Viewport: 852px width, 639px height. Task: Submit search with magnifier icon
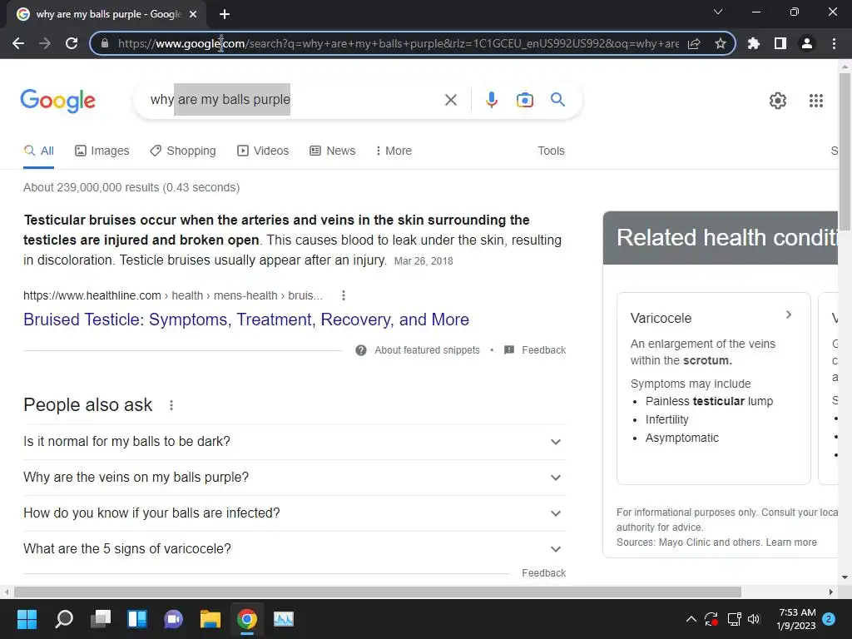point(557,100)
